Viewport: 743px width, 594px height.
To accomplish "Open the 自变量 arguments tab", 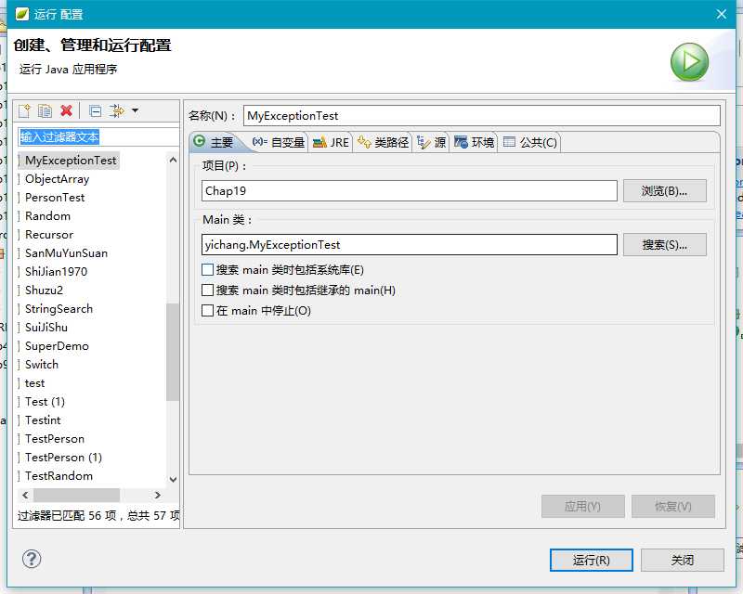I will tap(278, 142).
